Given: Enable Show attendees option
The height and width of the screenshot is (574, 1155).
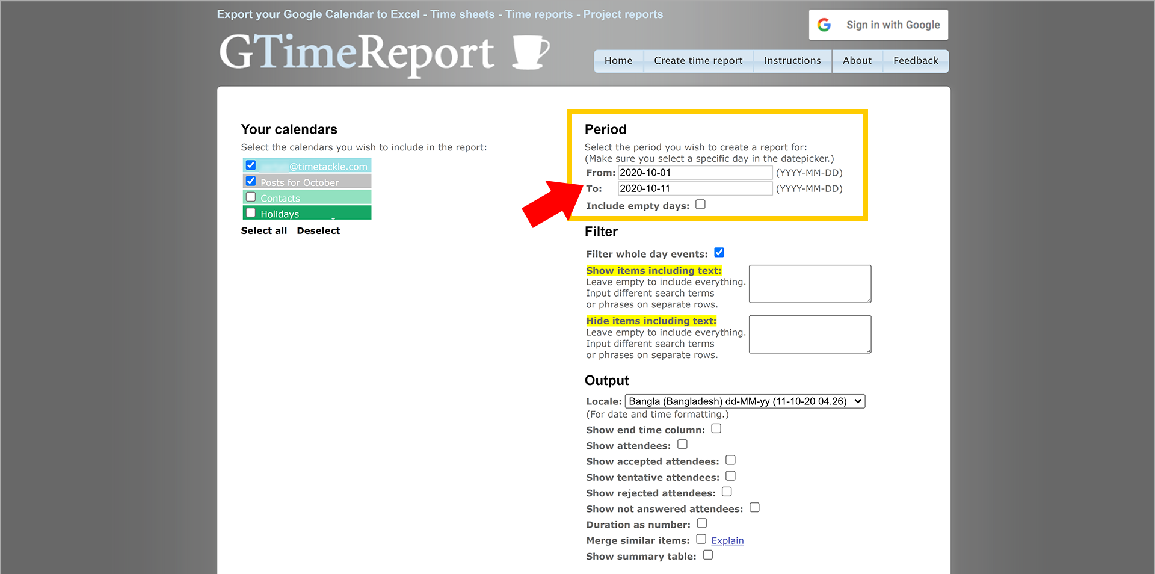Looking at the screenshot, I should [683, 444].
